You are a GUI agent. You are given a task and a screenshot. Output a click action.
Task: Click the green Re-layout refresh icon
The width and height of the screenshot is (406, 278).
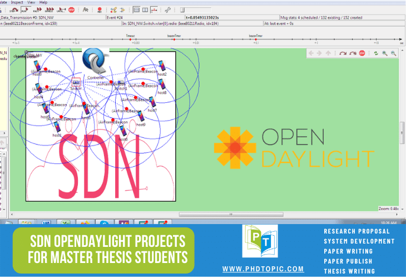(x=376, y=53)
